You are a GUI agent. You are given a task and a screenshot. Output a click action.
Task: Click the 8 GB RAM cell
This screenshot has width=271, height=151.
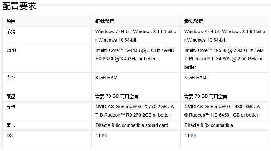point(136,82)
